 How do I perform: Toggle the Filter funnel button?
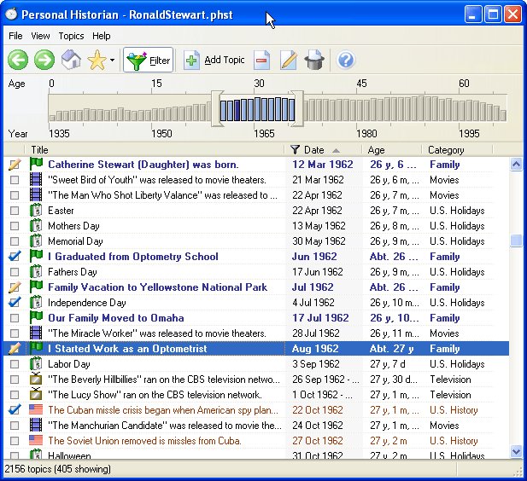pyautogui.click(x=149, y=60)
